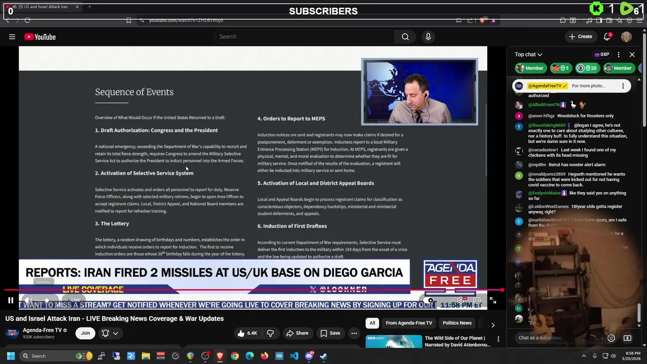Viewport: 647px width, 364px height.
Task: Focus the YouTube search box
Action: click(x=304, y=36)
